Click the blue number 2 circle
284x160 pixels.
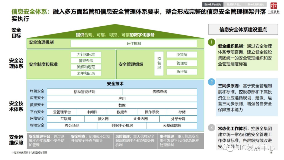click(x=211, y=82)
